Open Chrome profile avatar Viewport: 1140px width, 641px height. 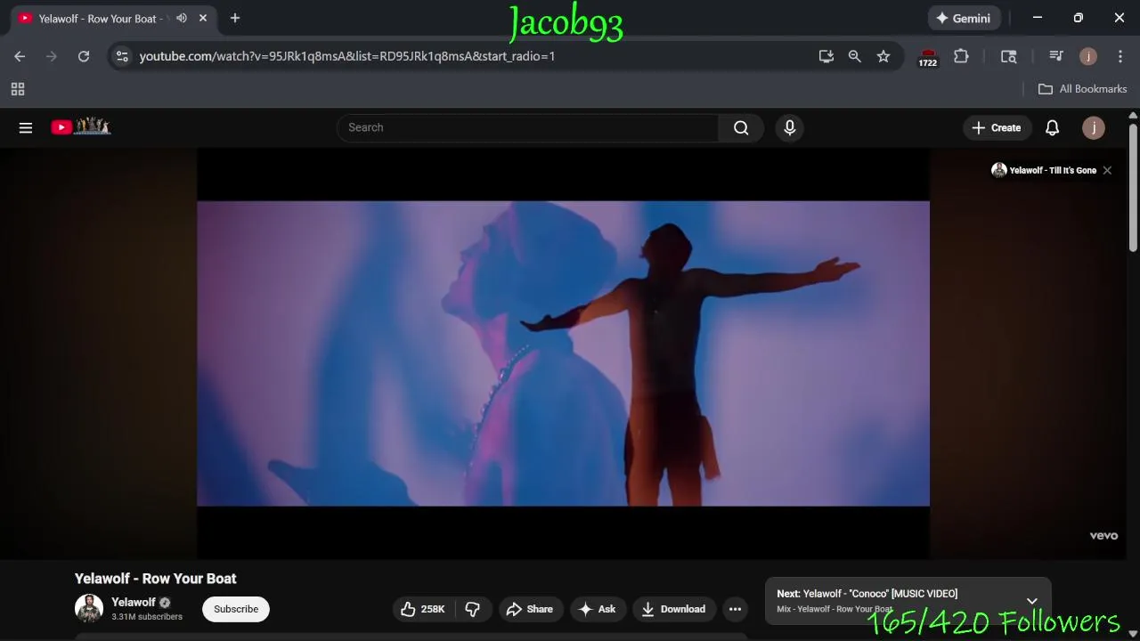[x=1088, y=56]
